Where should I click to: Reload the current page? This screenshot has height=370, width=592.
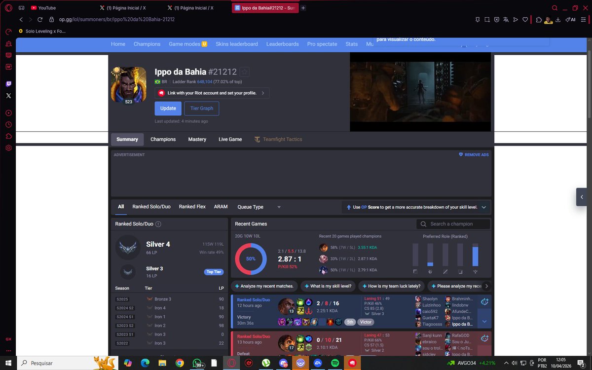click(x=39, y=19)
